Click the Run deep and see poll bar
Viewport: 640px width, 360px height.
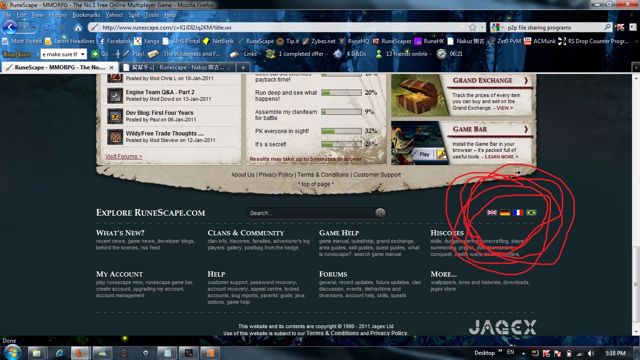[341, 93]
